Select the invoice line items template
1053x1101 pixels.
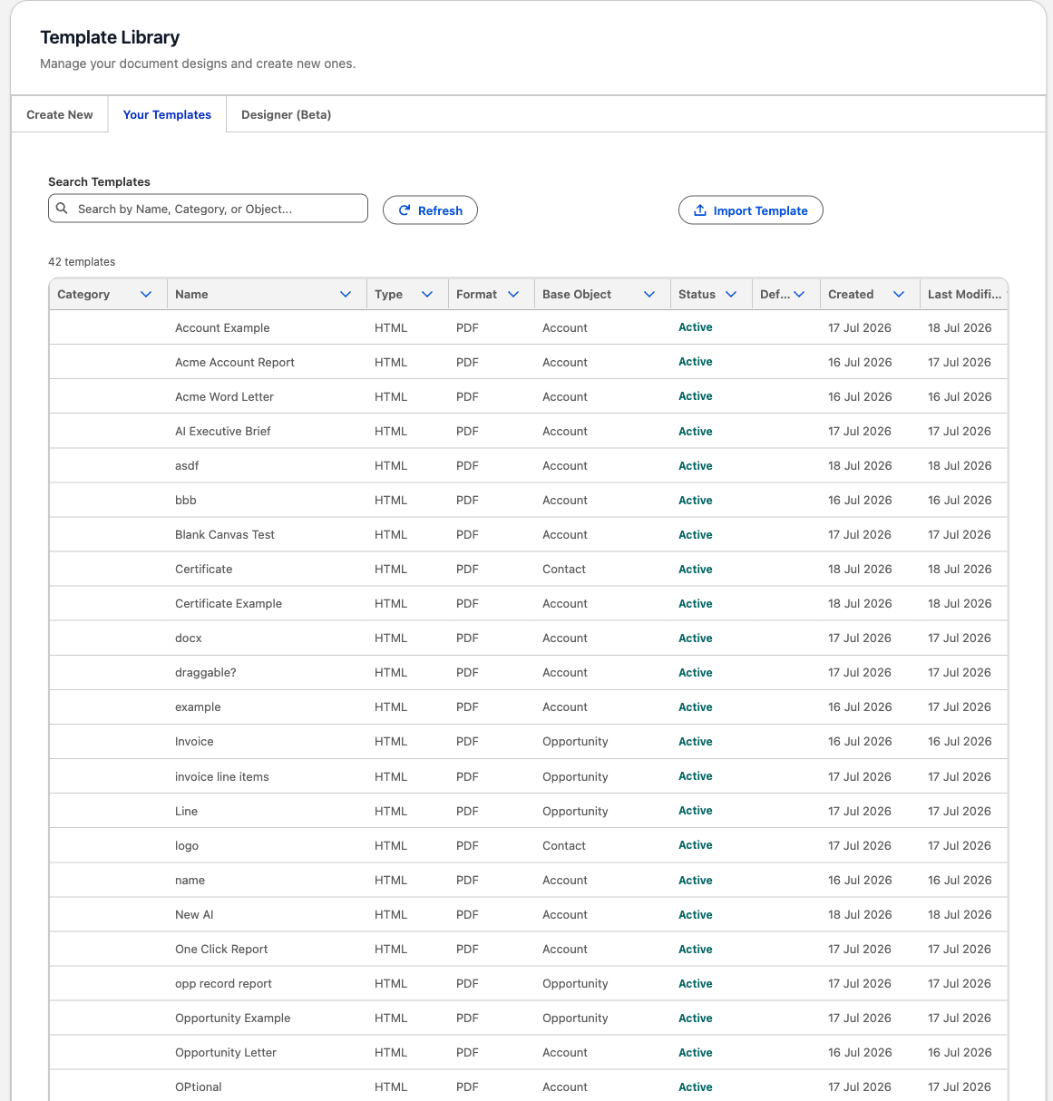point(222,776)
